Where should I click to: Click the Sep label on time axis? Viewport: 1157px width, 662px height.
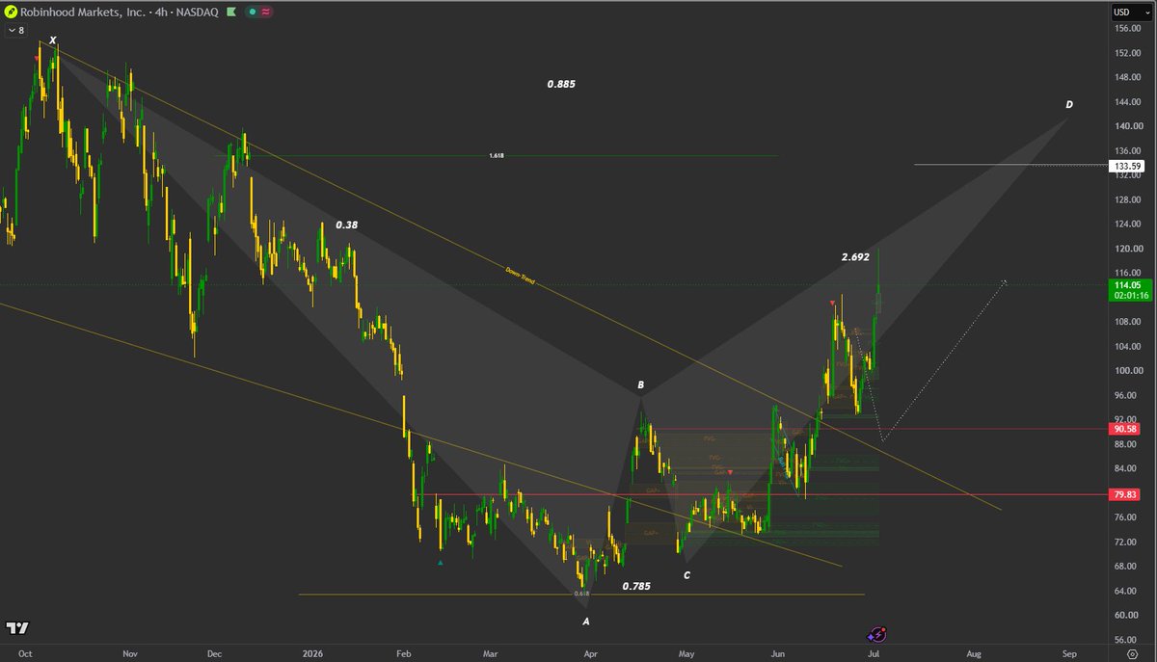(1068, 652)
